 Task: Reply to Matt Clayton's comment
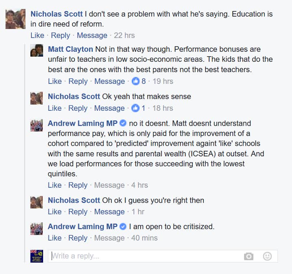pos(78,81)
